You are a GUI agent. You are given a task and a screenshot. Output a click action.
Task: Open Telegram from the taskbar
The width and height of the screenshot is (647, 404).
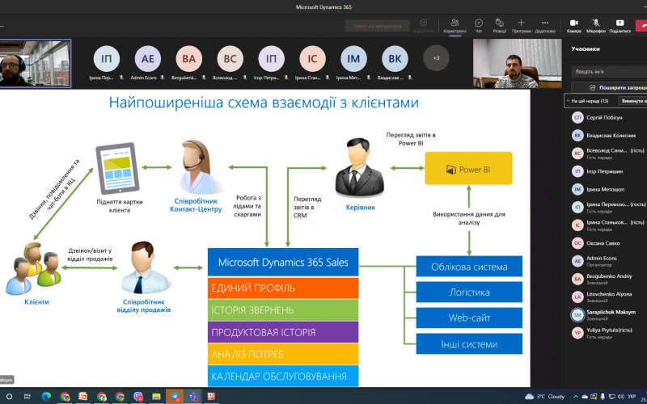coord(174,397)
